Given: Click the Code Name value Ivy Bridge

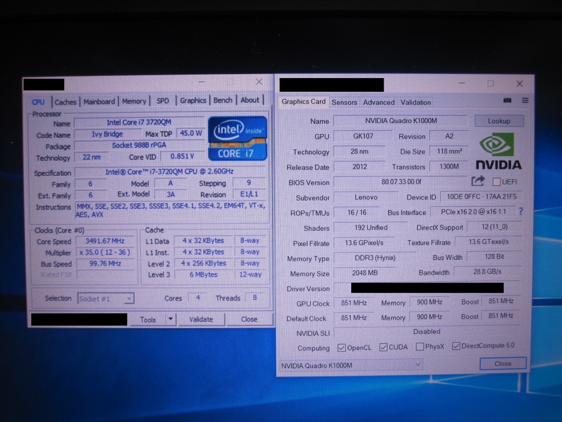Looking at the screenshot, I should tap(108, 134).
